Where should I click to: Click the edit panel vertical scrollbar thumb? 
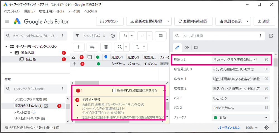click(275, 62)
